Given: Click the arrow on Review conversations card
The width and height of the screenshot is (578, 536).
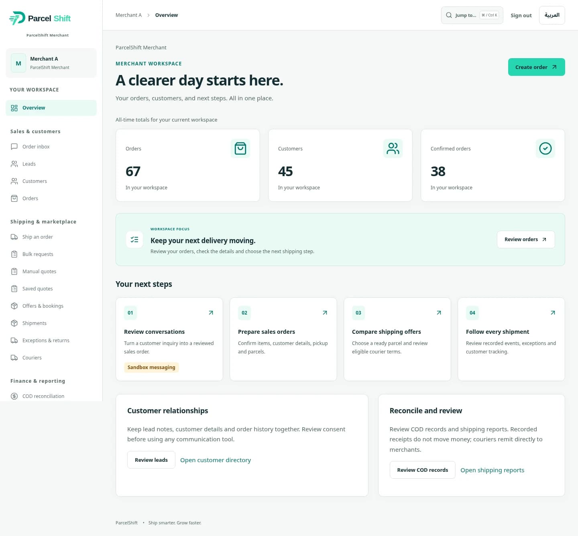Looking at the screenshot, I should pyautogui.click(x=211, y=313).
